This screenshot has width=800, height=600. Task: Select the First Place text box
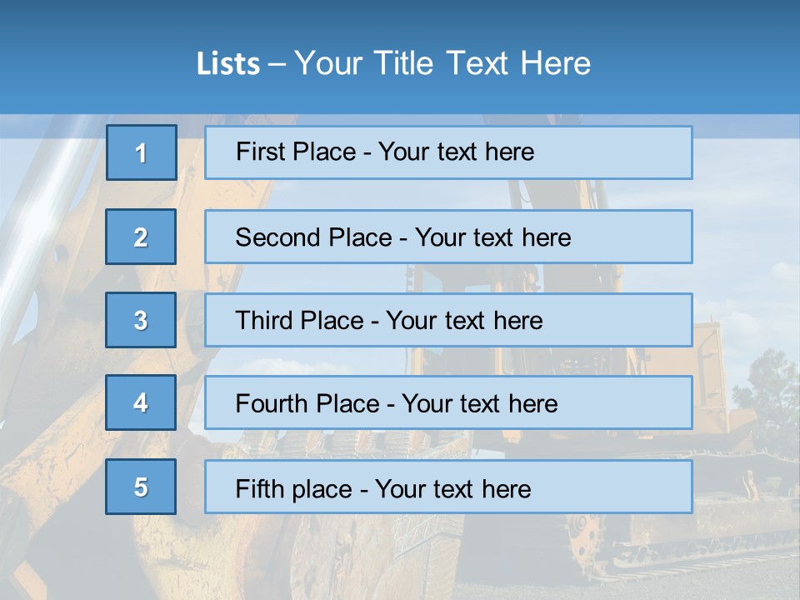tap(448, 152)
